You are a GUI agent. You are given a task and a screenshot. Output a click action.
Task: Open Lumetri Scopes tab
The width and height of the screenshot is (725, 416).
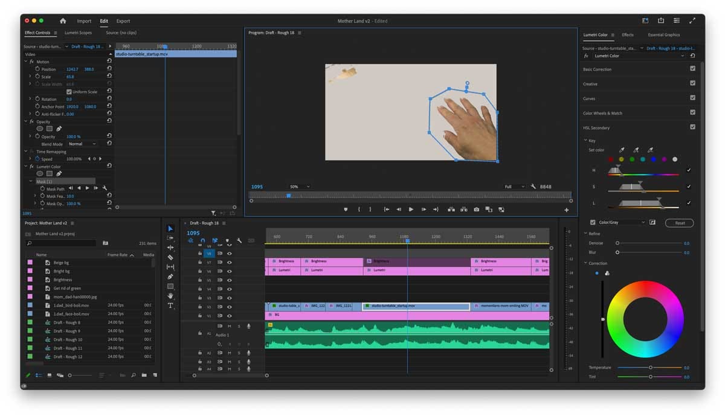click(78, 33)
